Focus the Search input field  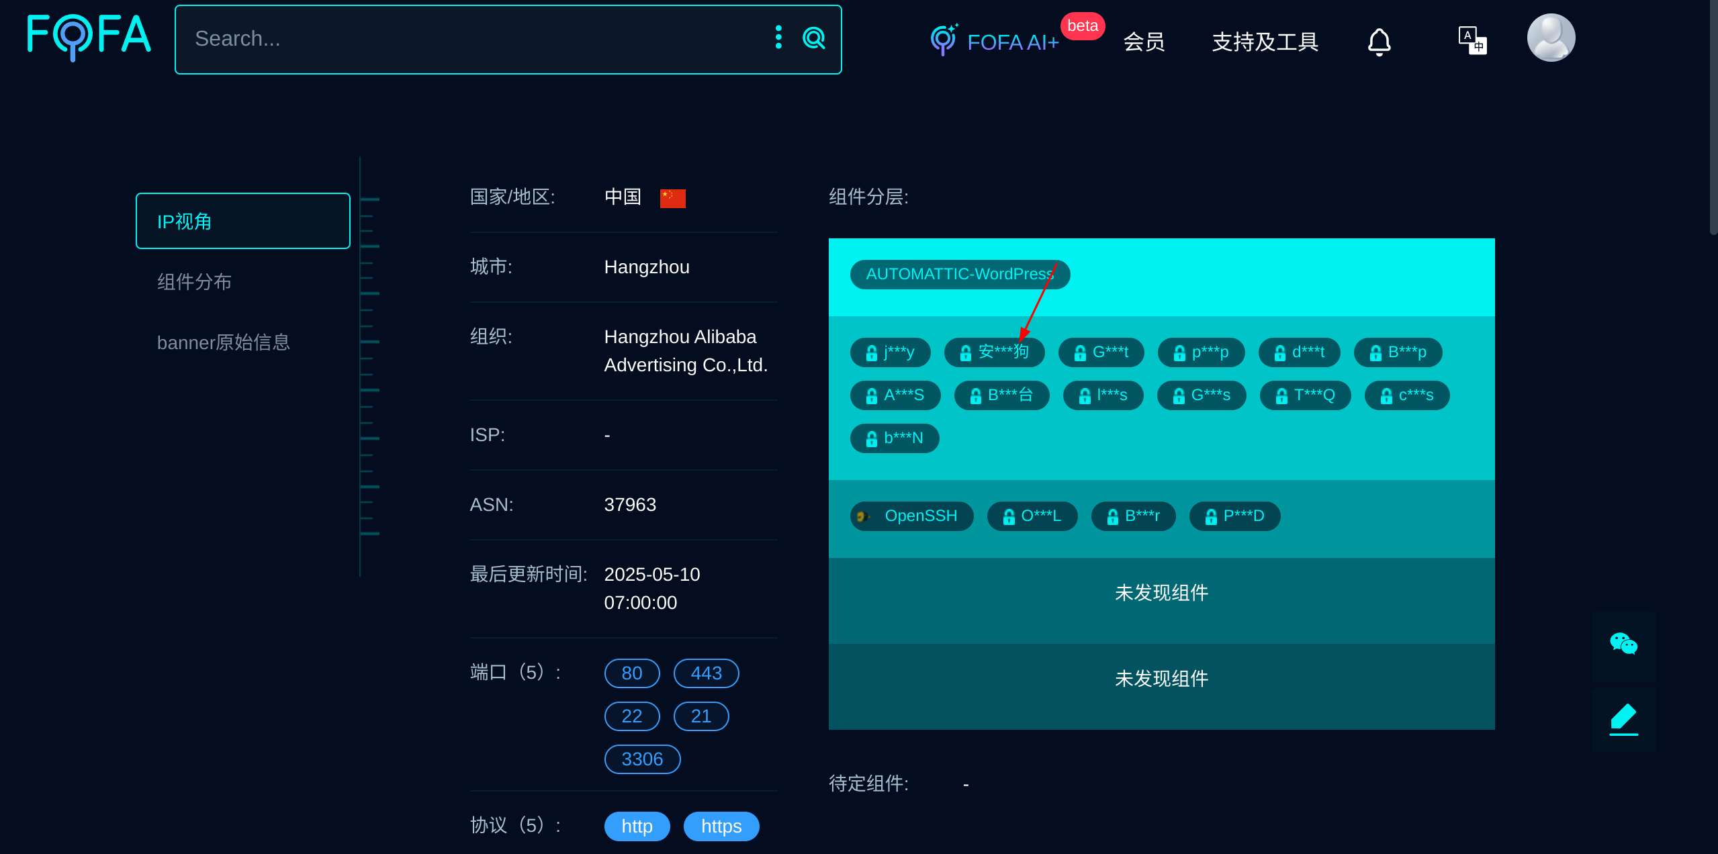(x=470, y=39)
